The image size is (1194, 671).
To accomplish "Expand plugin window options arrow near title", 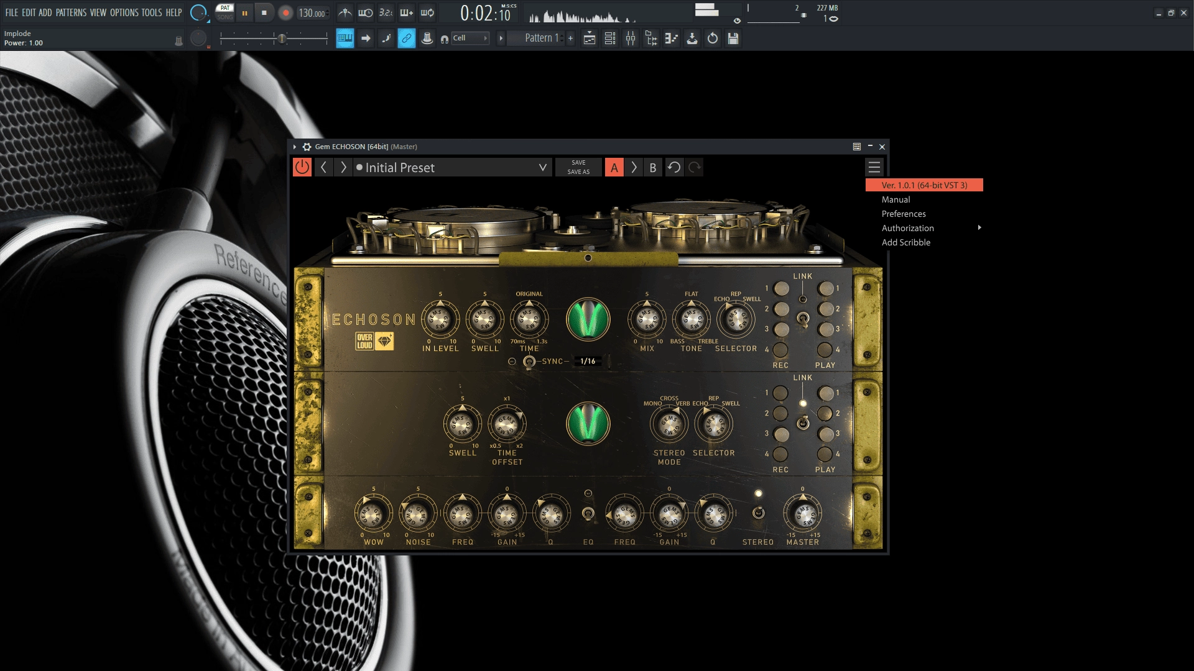I will point(295,147).
